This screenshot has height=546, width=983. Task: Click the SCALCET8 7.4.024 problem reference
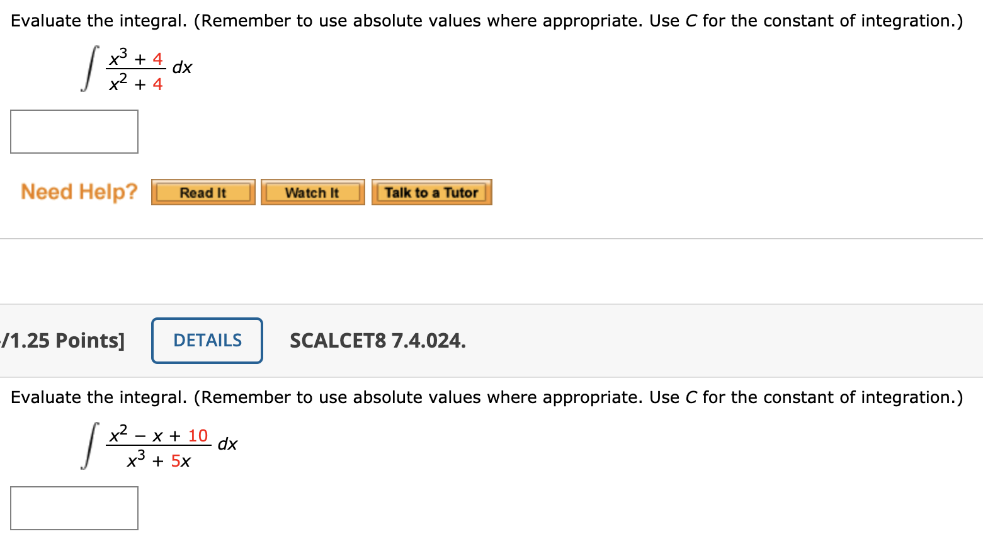tap(377, 340)
